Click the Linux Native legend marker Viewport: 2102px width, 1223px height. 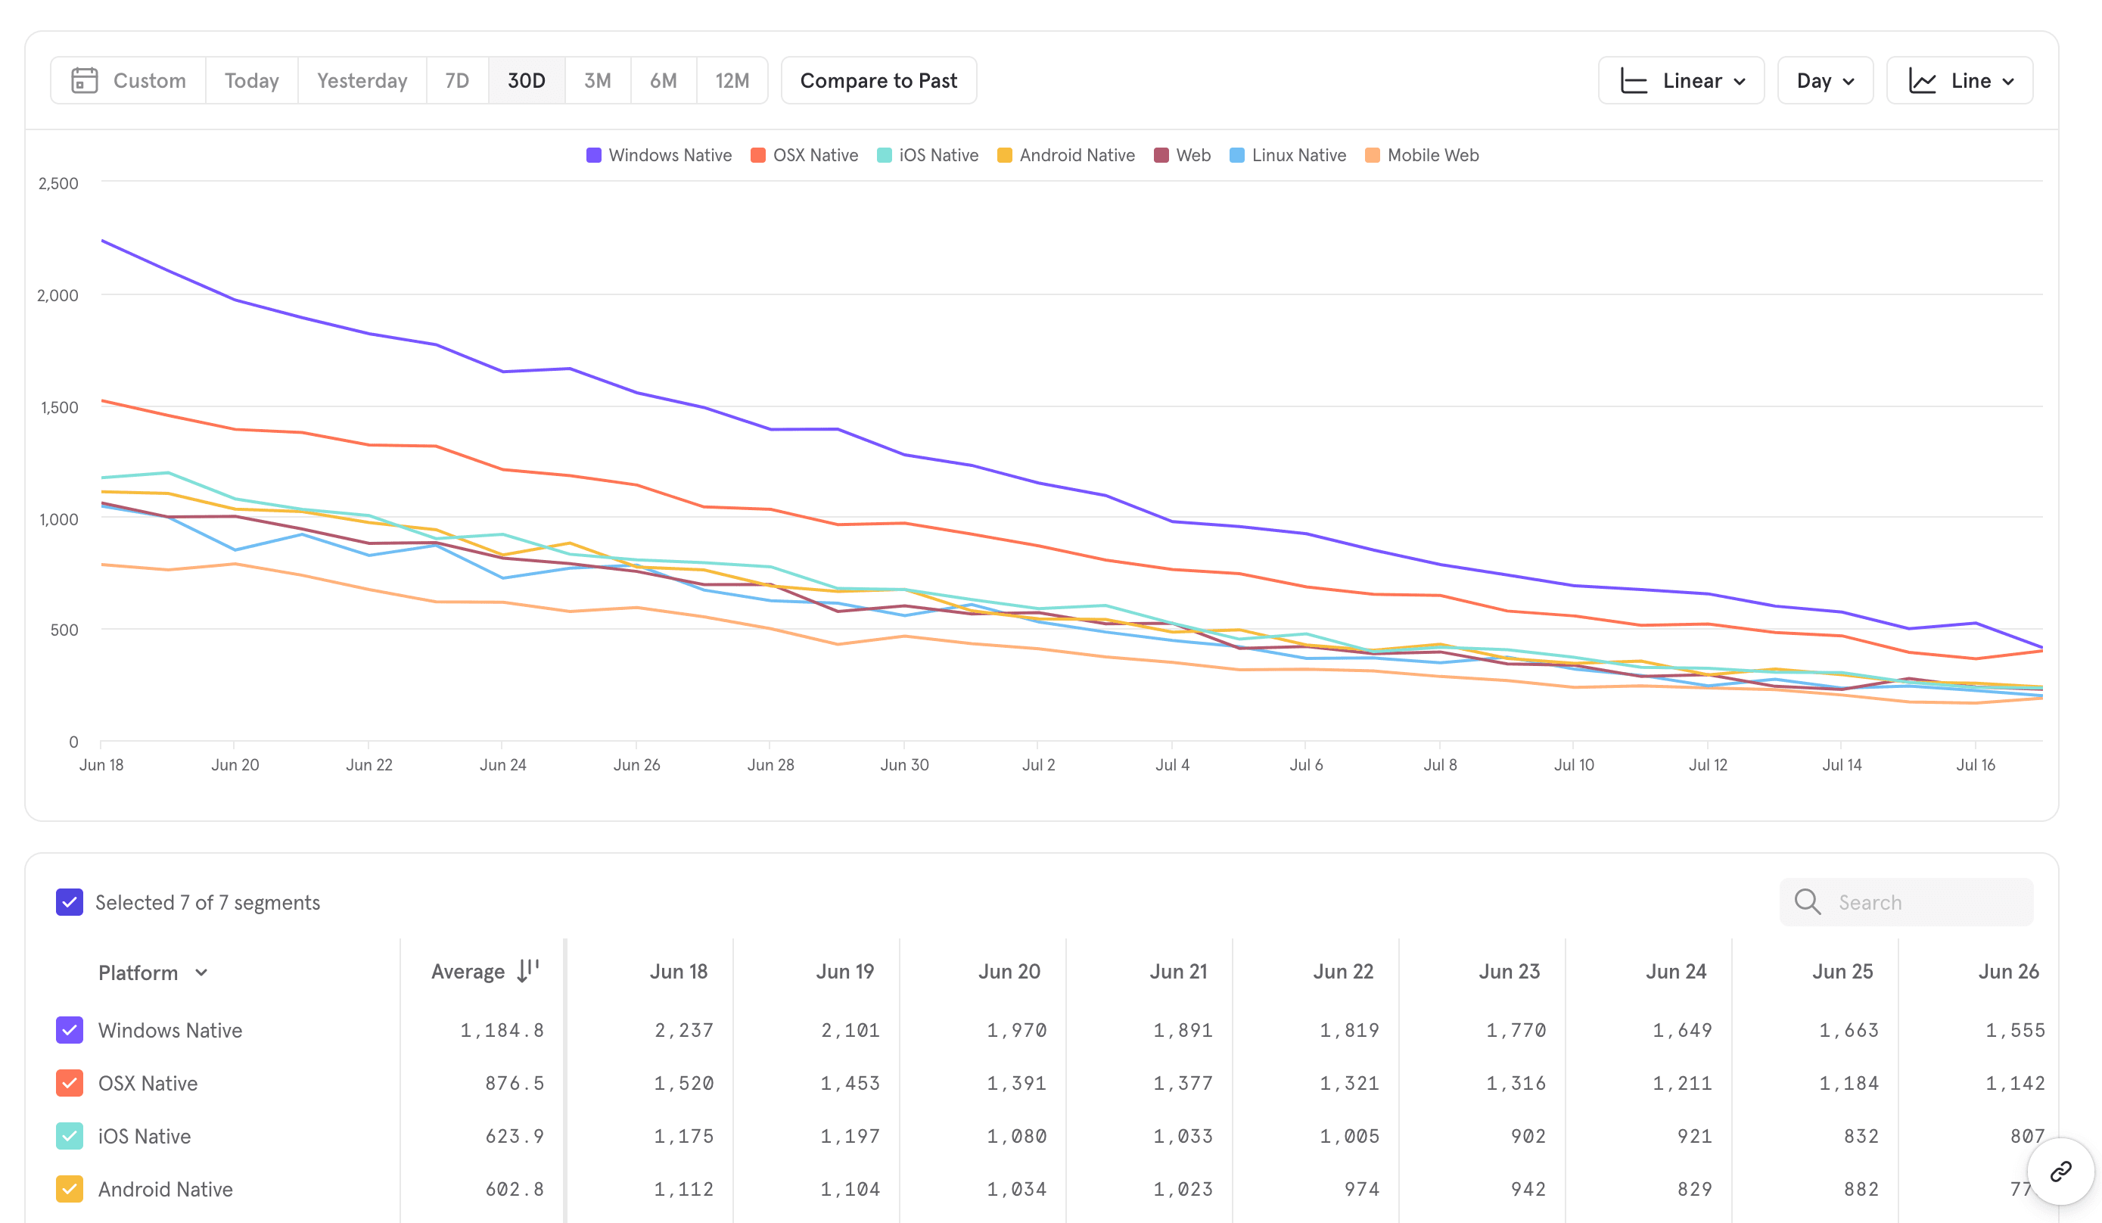pos(1237,155)
